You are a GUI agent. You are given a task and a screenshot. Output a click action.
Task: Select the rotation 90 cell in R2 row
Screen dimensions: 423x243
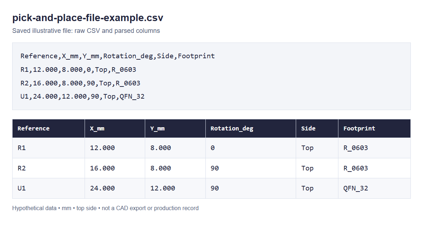click(251, 168)
